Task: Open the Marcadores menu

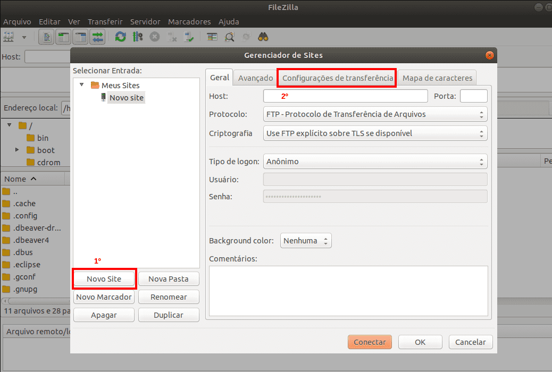Action: [x=189, y=22]
